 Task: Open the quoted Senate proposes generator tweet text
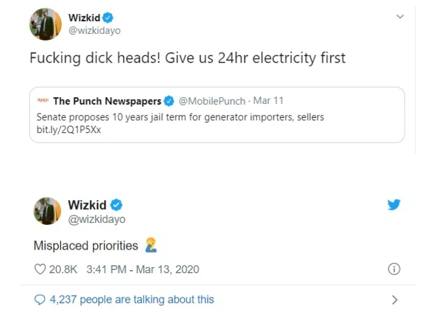180,117
